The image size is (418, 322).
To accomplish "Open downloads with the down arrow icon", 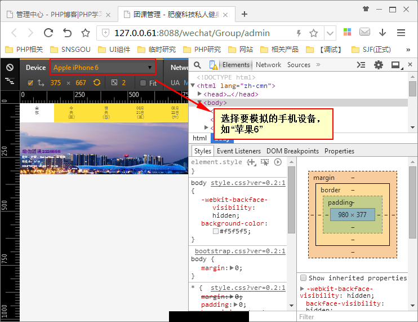I will pyautogui.click(x=383, y=33).
